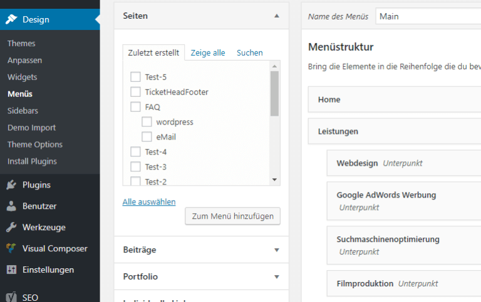Click the Werkzeuge wrench icon
Screen dimensions: 481x302
pos(11,228)
